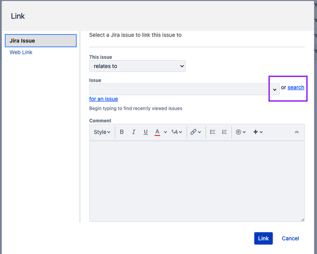Click the 'for an issue' link
The height and width of the screenshot is (254, 317).
click(103, 99)
